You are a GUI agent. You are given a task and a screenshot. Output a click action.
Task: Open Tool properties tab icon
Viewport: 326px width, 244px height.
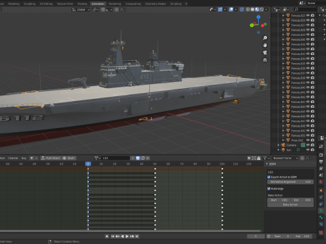(321, 146)
